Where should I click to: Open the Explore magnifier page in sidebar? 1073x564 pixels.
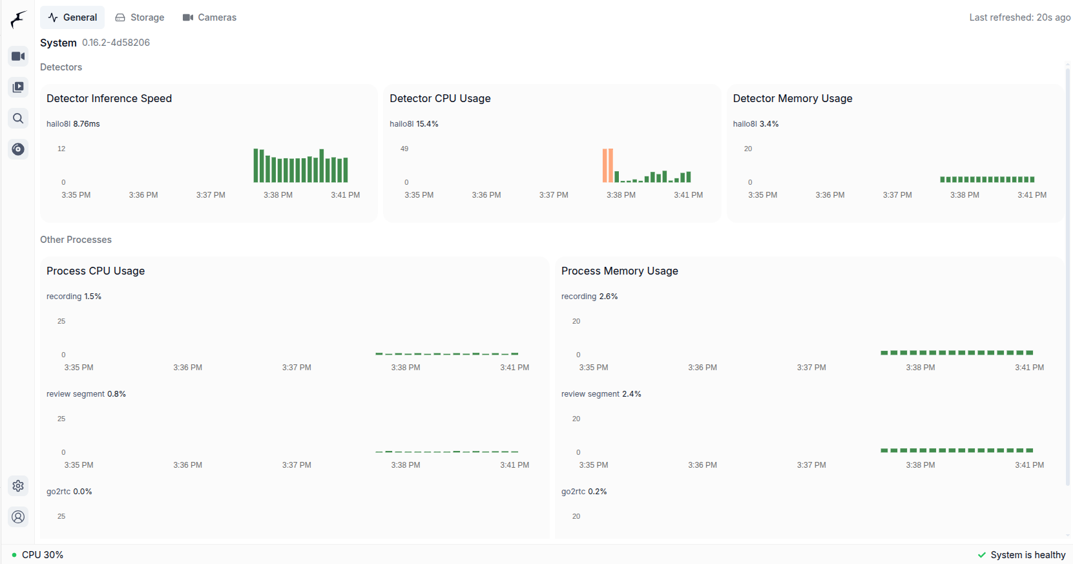point(18,118)
